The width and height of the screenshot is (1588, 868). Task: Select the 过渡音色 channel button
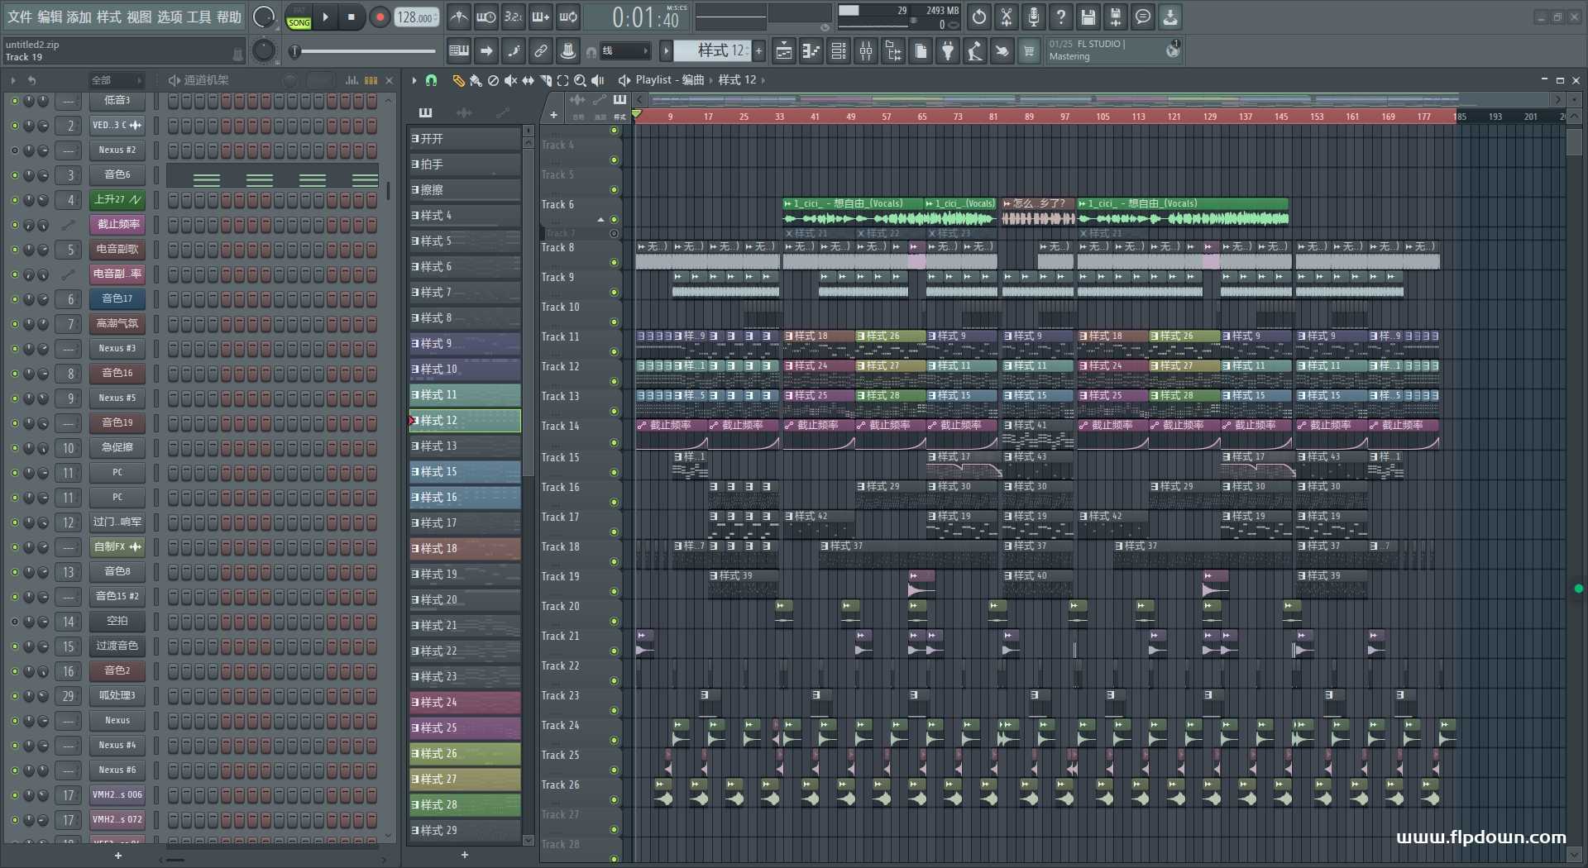pyautogui.click(x=117, y=646)
